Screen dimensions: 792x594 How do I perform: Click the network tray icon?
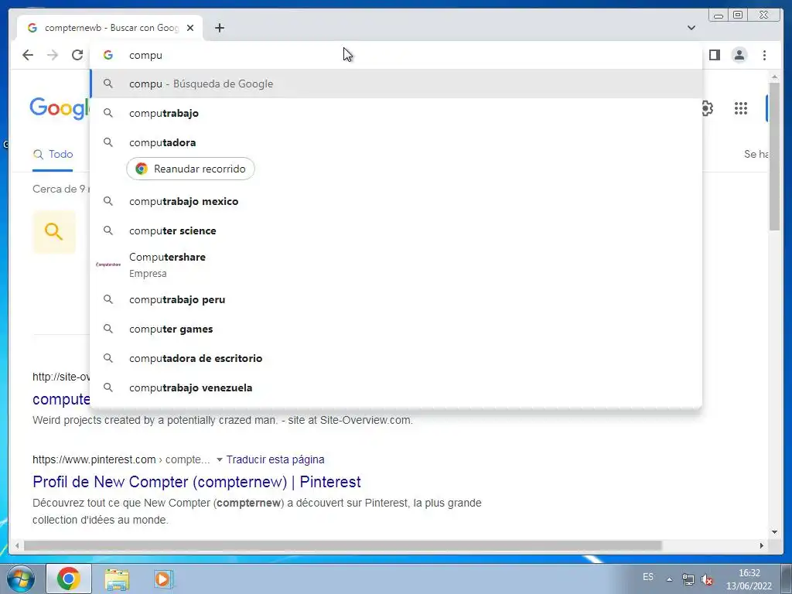coord(688,579)
